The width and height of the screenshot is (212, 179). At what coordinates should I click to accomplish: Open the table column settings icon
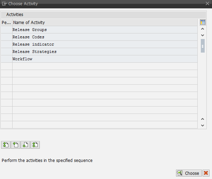[x=203, y=22]
